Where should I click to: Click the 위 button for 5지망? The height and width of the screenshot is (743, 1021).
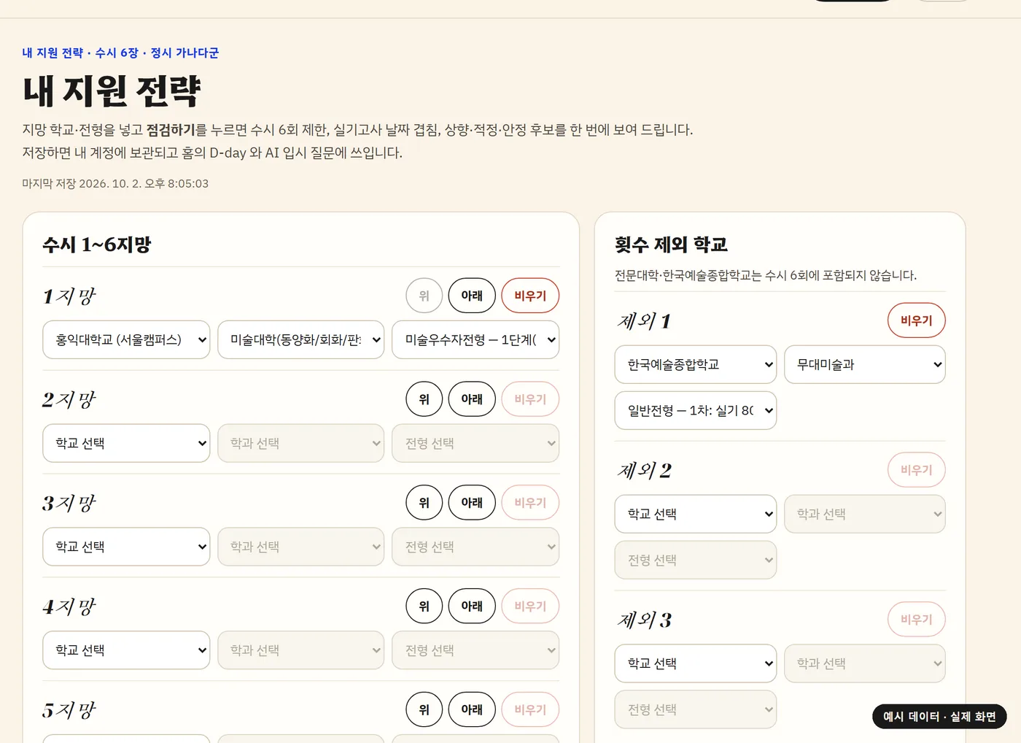coord(424,709)
